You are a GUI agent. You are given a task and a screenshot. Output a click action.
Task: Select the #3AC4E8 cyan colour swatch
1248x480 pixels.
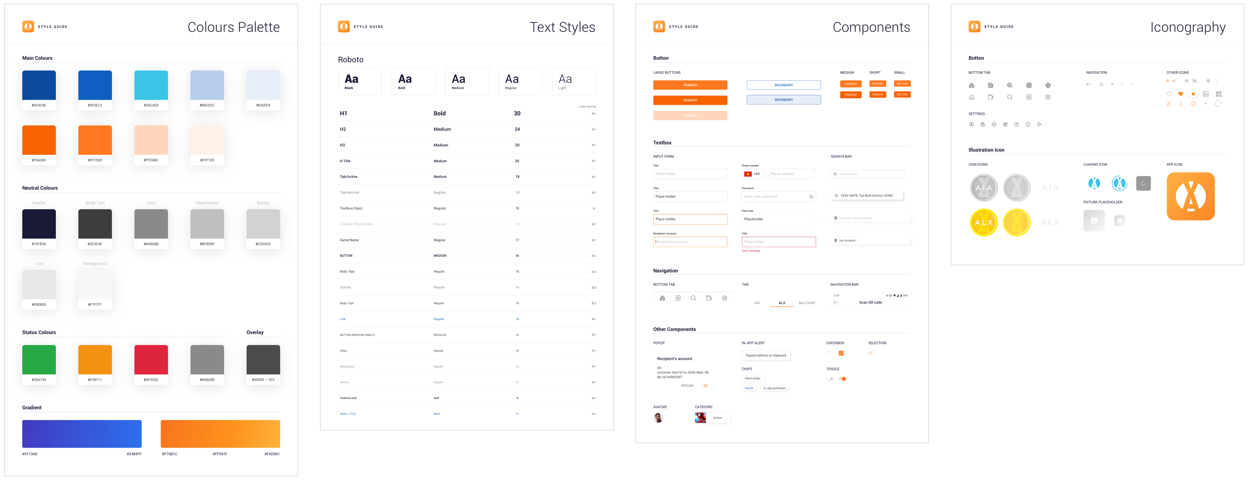point(151,86)
